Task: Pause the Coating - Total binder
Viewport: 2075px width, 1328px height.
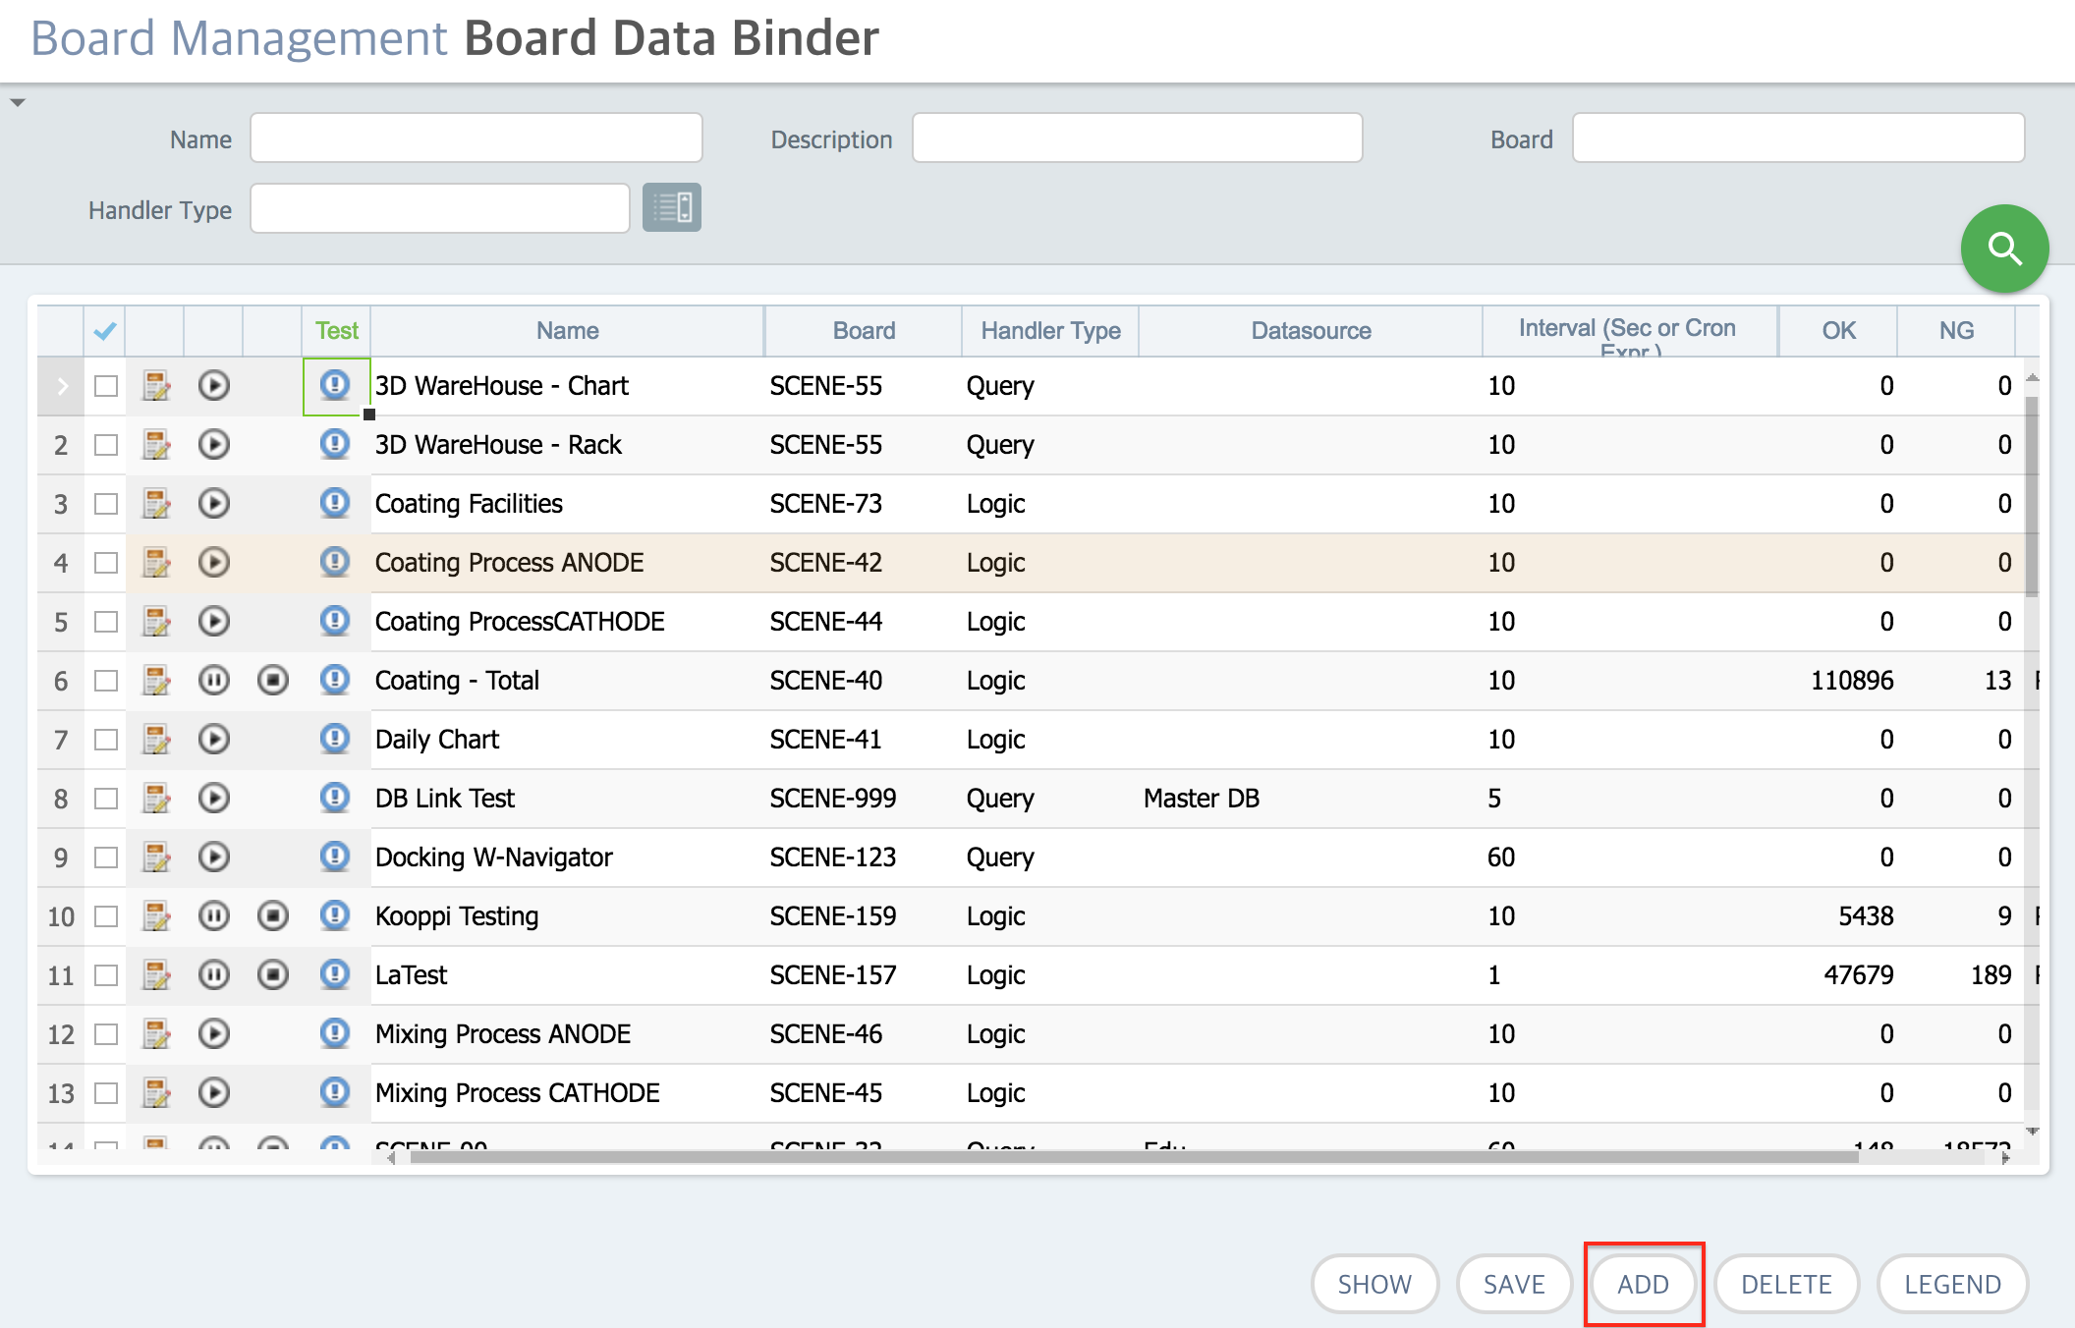Action: [214, 680]
